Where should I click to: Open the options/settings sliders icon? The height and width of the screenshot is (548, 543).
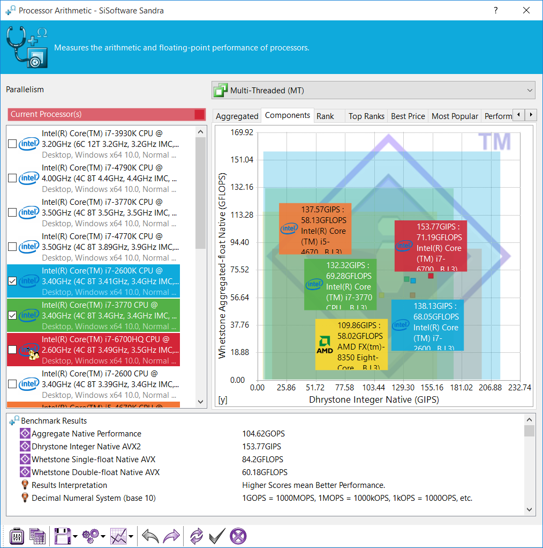pos(17,536)
